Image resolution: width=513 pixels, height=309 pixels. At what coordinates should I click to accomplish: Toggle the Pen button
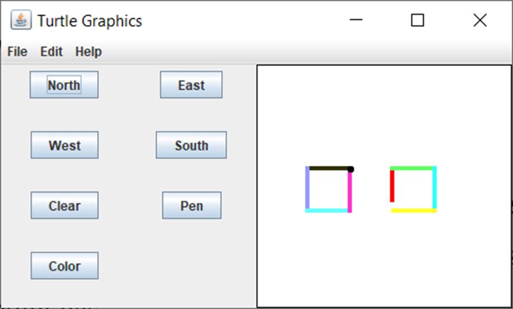192,206
